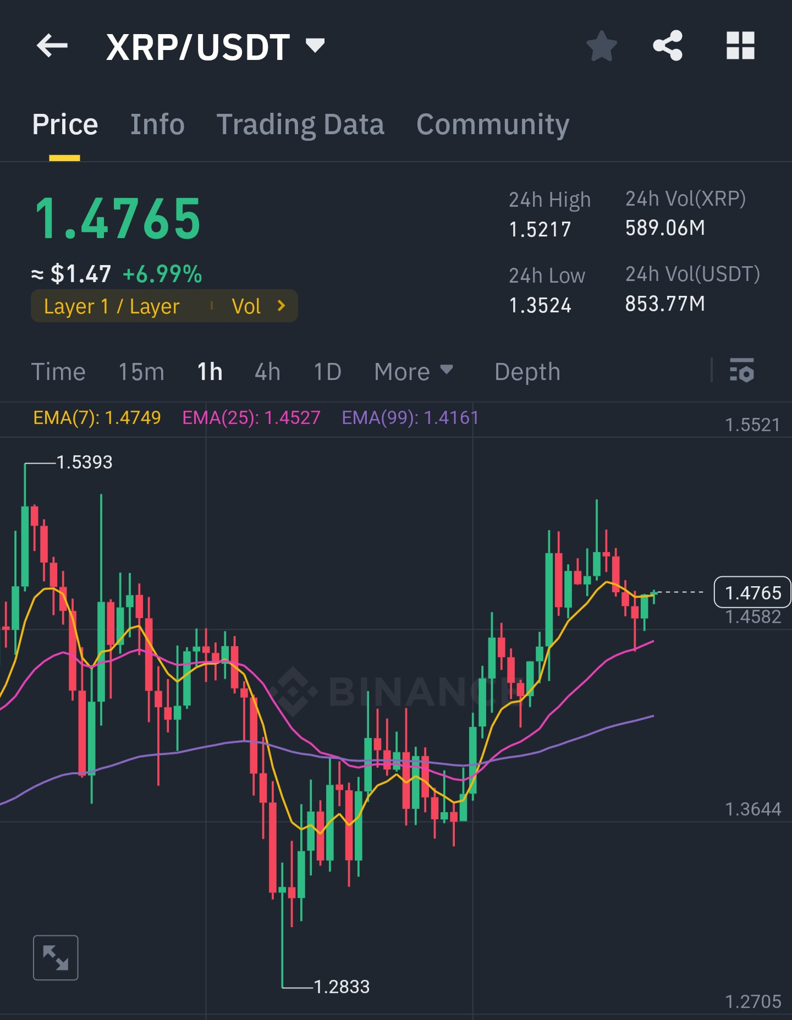The width and height of the screenshot is (792, 1020).
Task: Tap the 24h Low value 1.3524
Action: (x=540, y=305)
